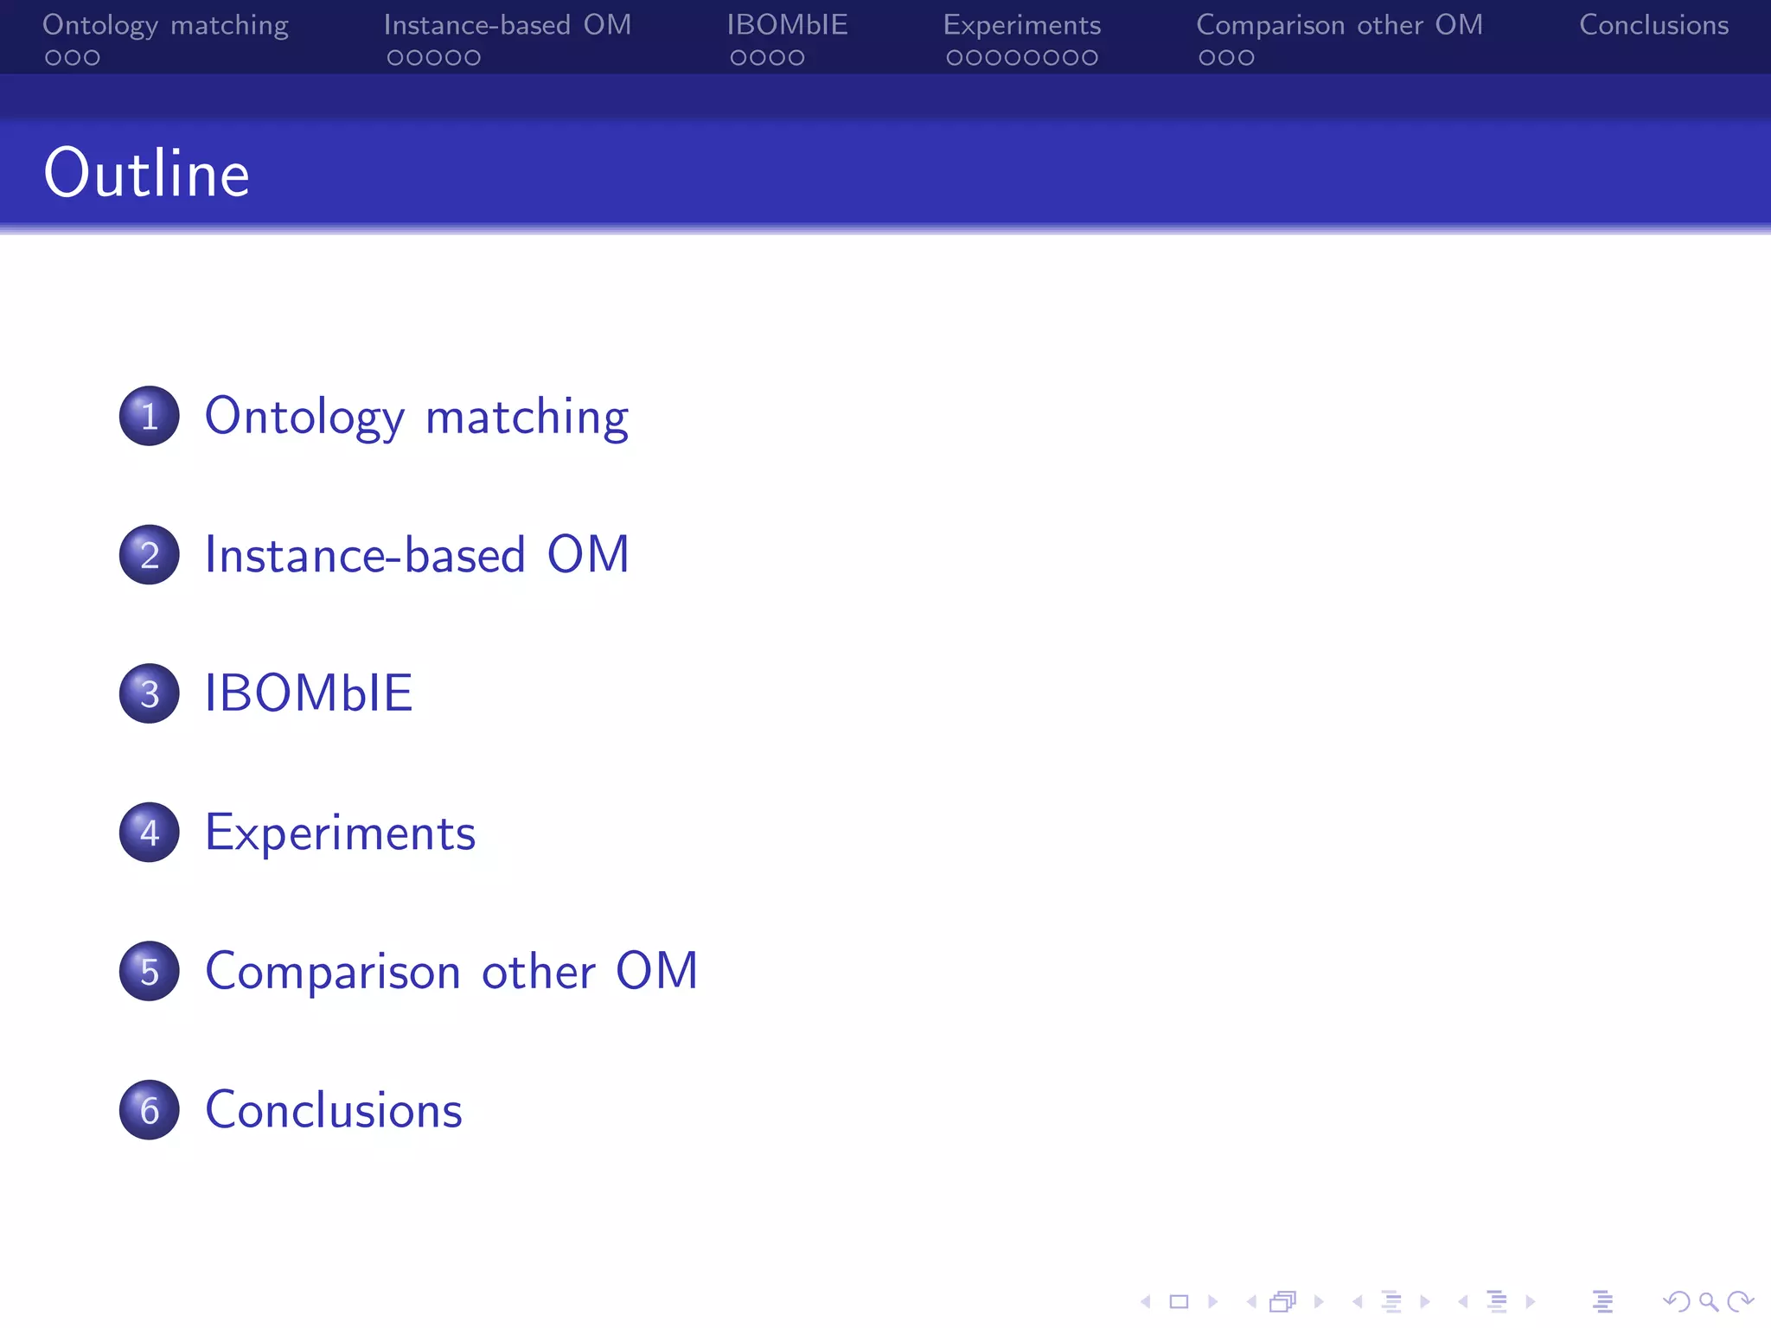Viewport: 1771px width, 1328px height.
Task: Click the subsection navigation lines icon
Action: 1391,1301
